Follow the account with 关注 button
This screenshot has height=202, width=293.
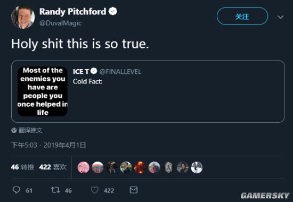(x=242, y=16)
